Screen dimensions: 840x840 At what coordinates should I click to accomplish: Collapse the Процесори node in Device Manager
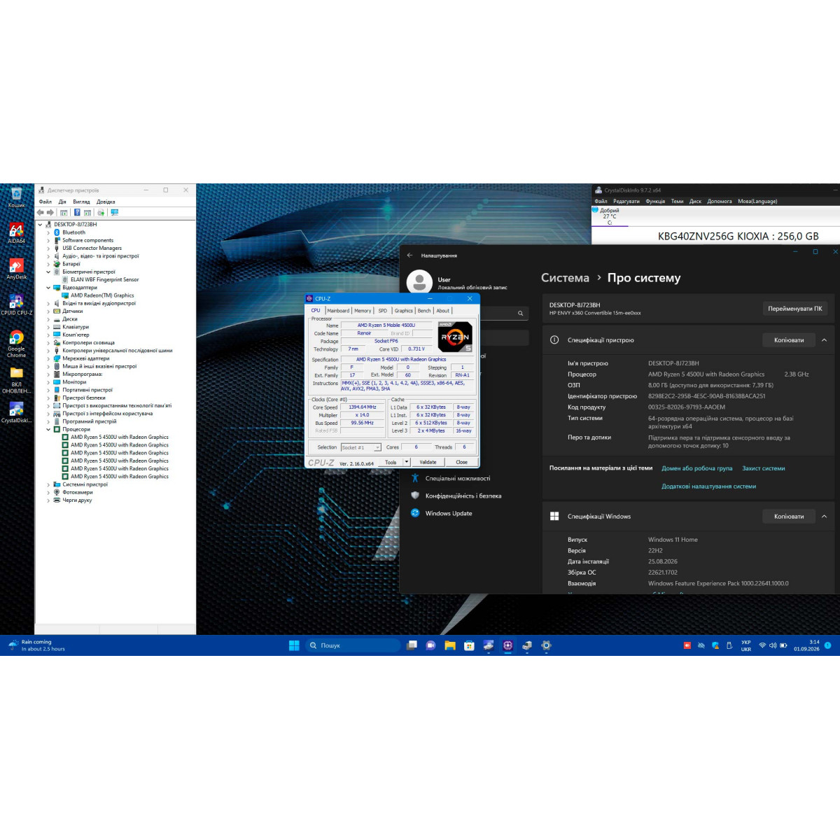(x=48, y=429)
